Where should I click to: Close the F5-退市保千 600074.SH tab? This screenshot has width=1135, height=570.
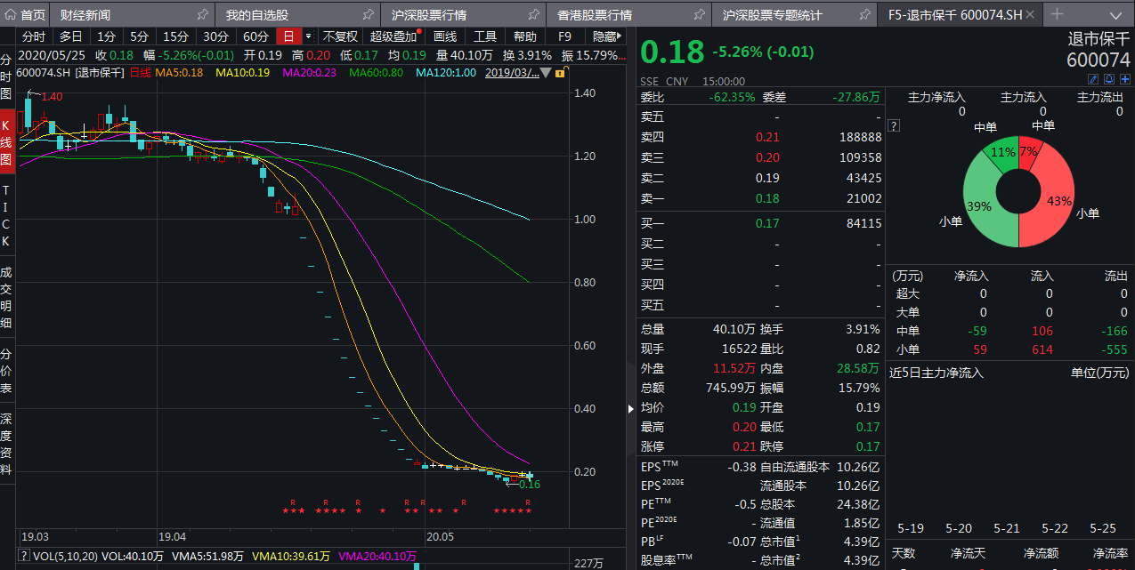pyautogui.click(x=1030, y=15)
